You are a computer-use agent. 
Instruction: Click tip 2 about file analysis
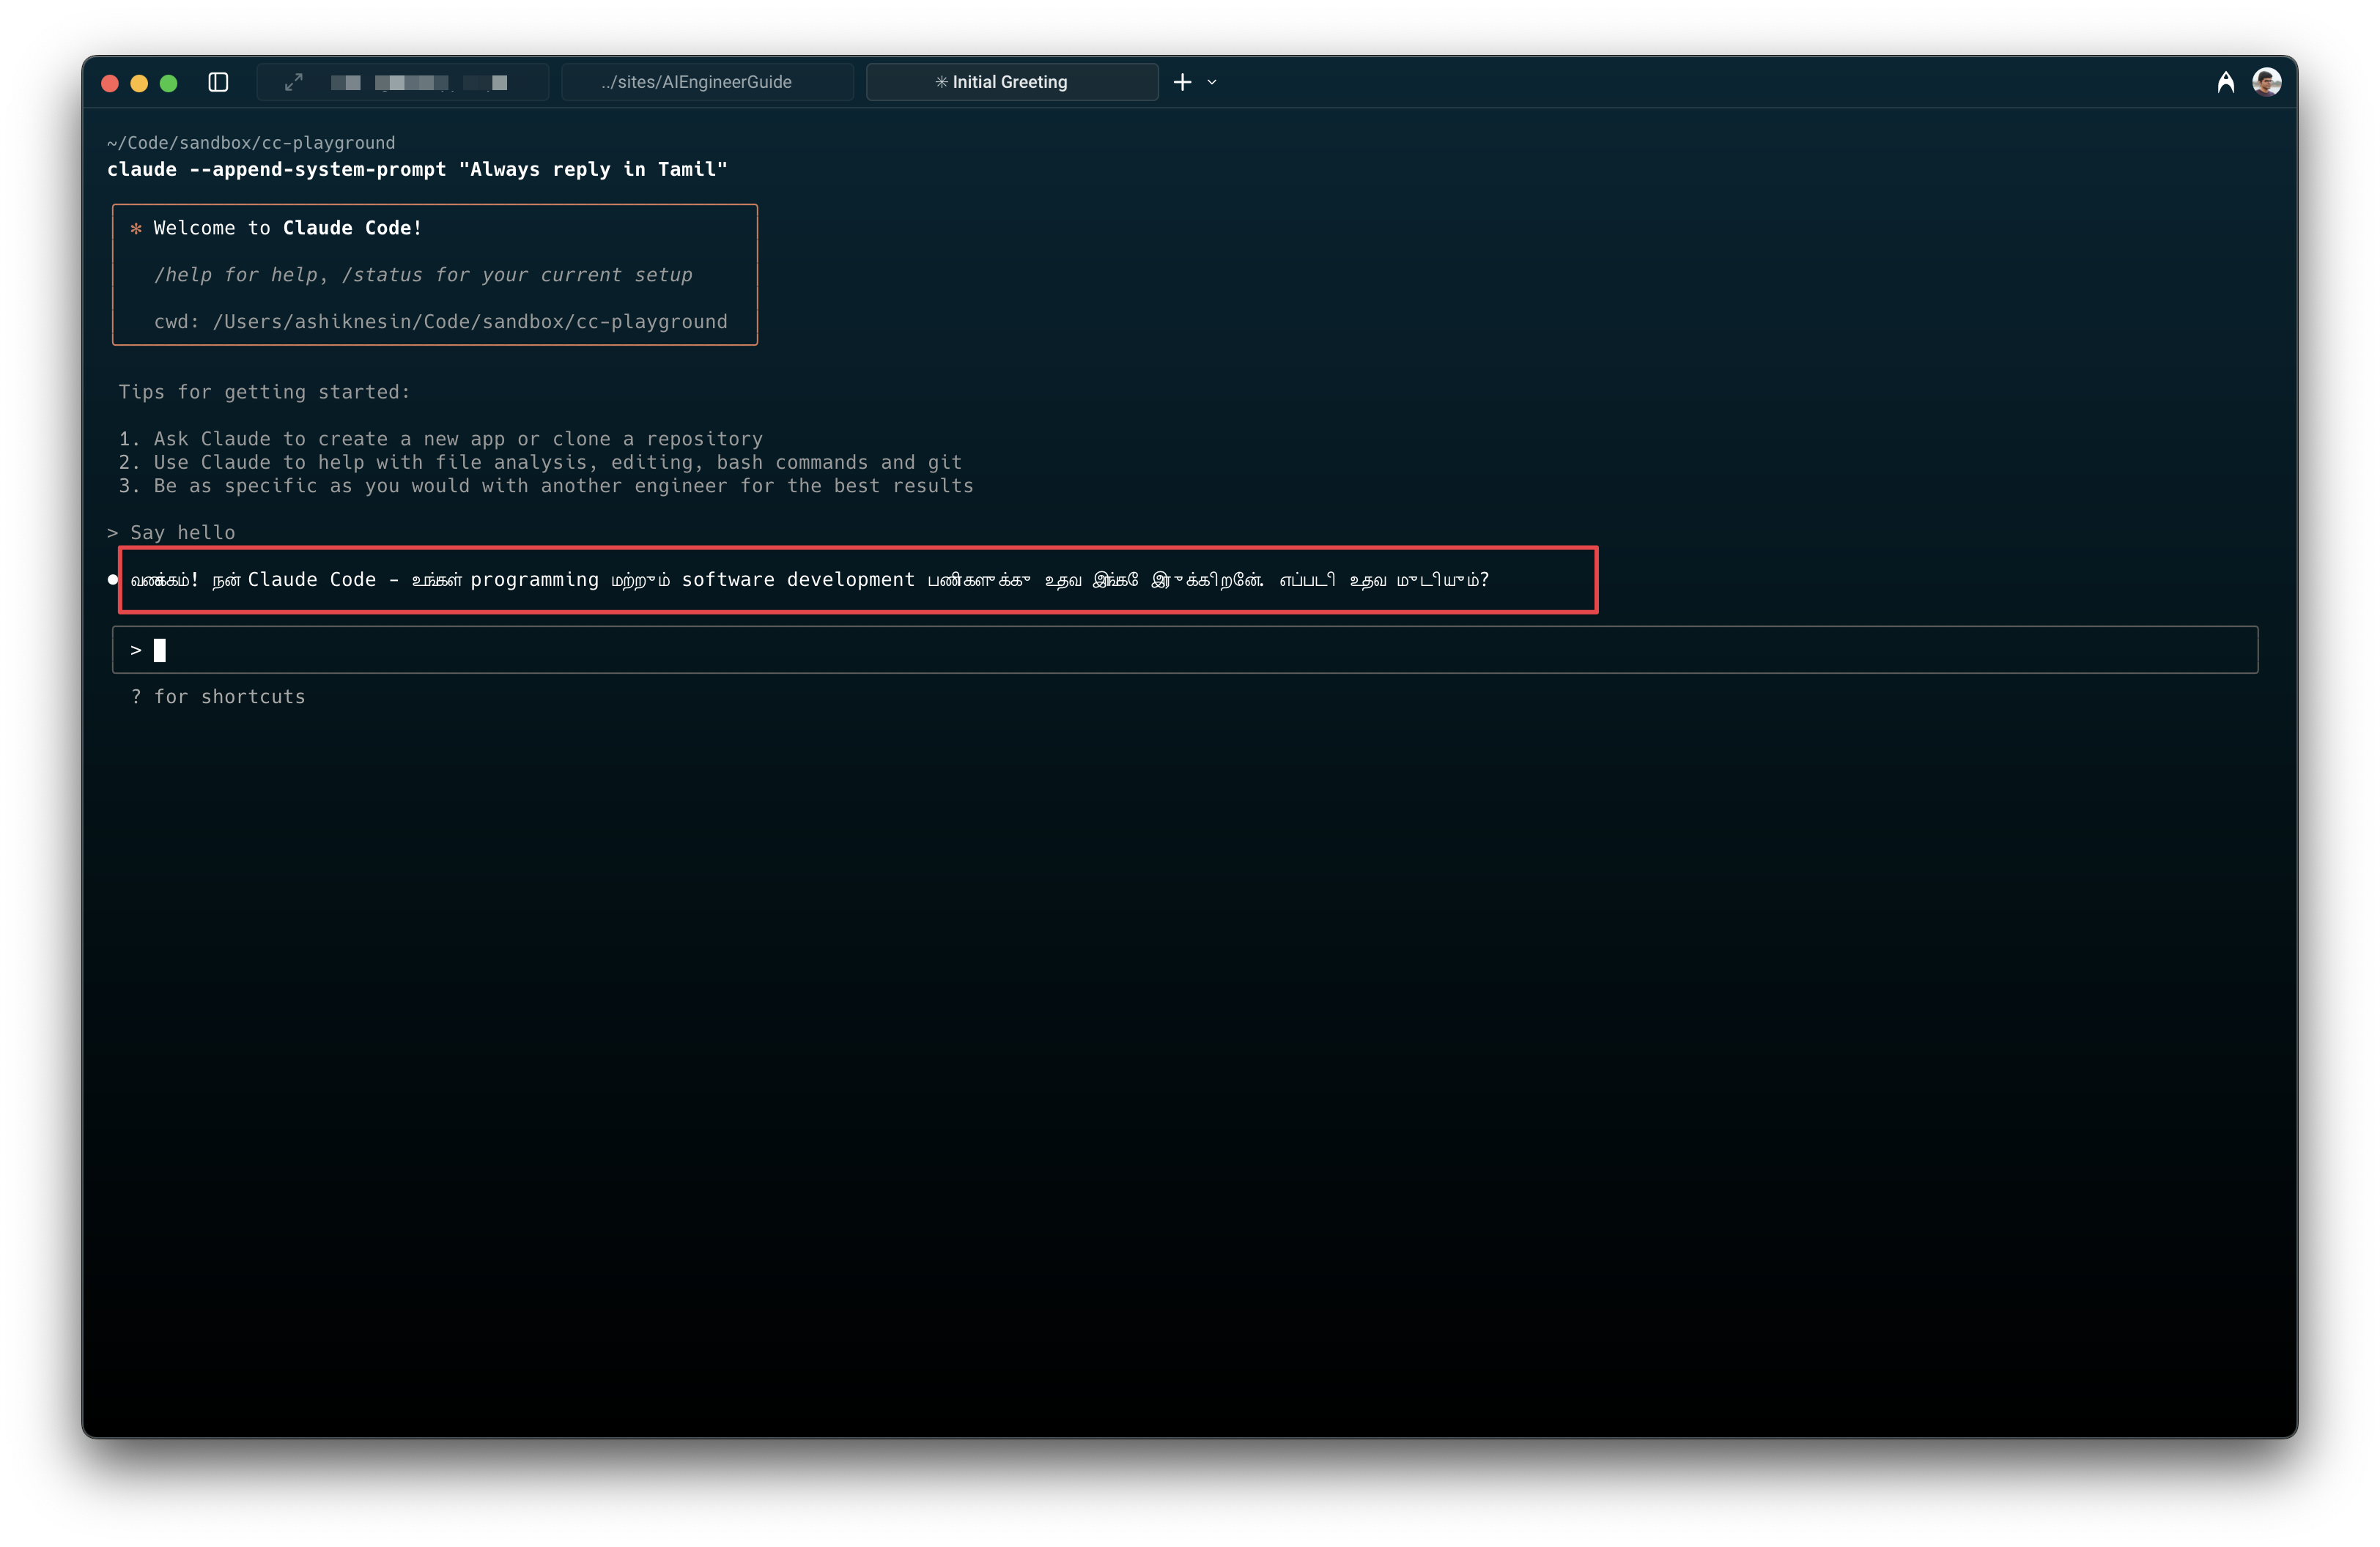coord(540,463)
